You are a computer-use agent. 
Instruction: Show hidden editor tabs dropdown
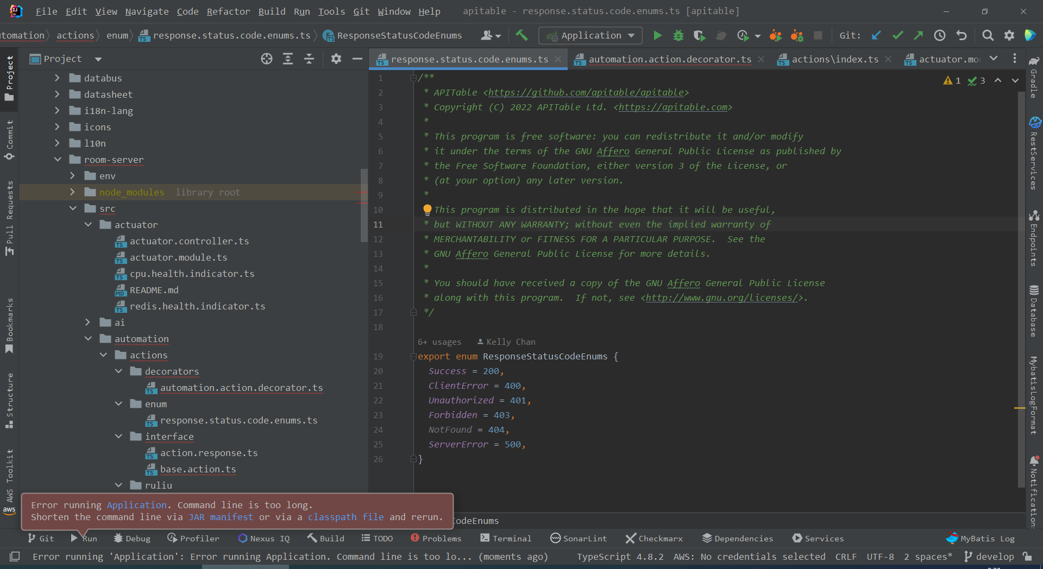(x=994, y=59)
